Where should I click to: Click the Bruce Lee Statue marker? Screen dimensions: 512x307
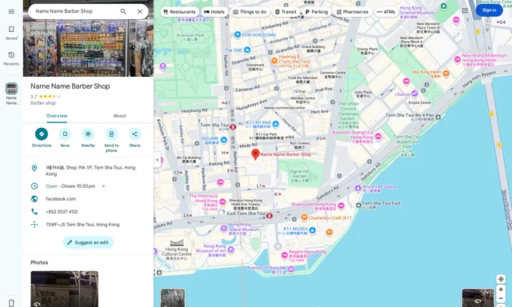coord(358,188)
